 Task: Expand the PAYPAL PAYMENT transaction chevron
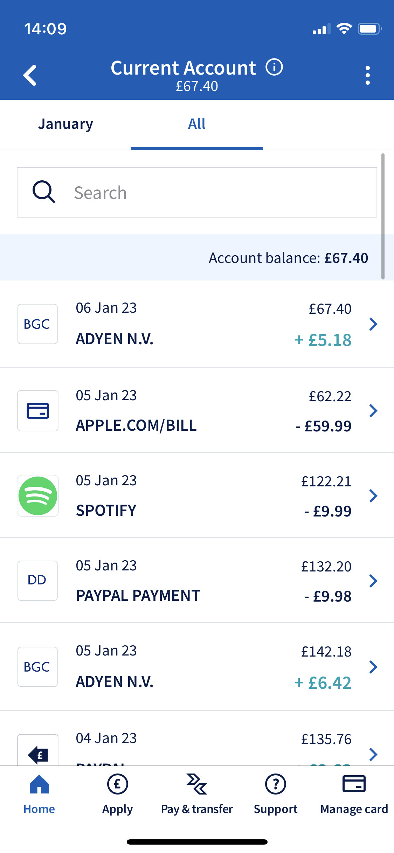pyautogui.click(x=373, y=581)
